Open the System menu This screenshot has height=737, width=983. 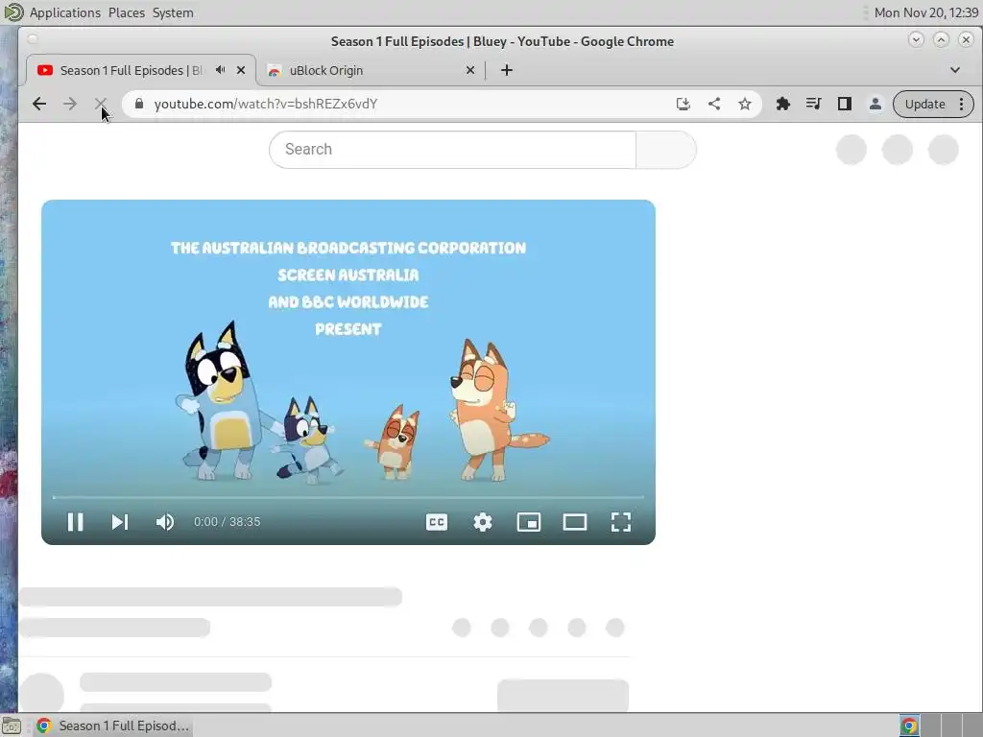[x=173, y=12]
